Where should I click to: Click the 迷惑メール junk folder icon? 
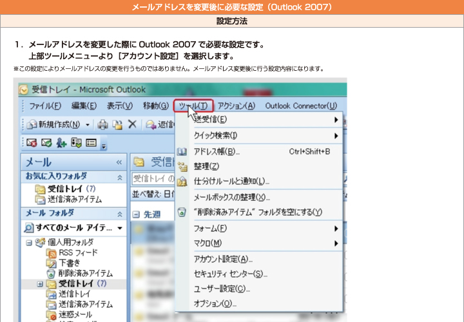(51, 315)
